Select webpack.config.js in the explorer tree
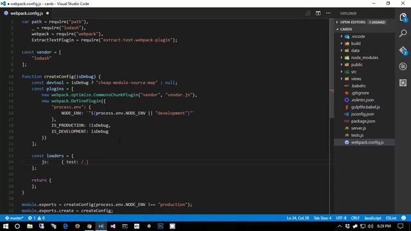Screen dimensions: 411x231 point(364,142)
